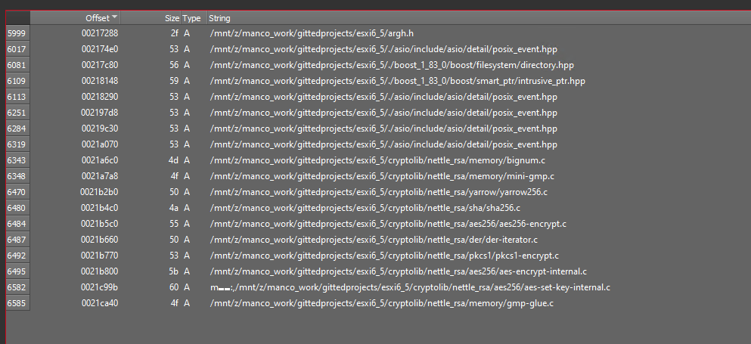This screenshot has width=751, height=344.
Task: Click offset value 0021b4c0
Action: (x=99, y=208)
